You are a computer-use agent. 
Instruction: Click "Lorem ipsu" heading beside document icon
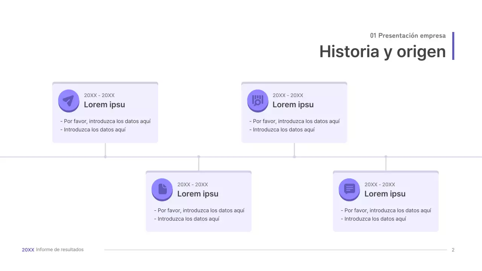click(x=198, y=194)
